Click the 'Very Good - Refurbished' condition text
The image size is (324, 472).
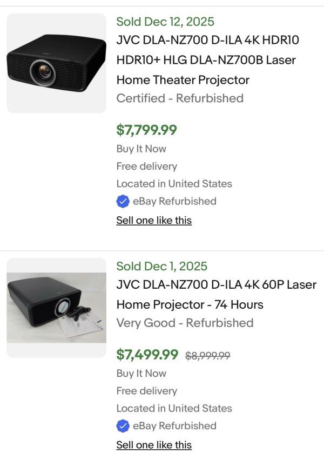[185, 323]
